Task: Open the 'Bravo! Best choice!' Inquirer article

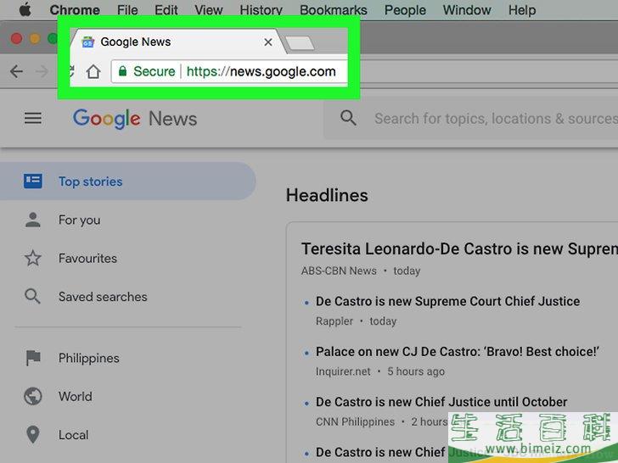Action: [x=458, y=352]
